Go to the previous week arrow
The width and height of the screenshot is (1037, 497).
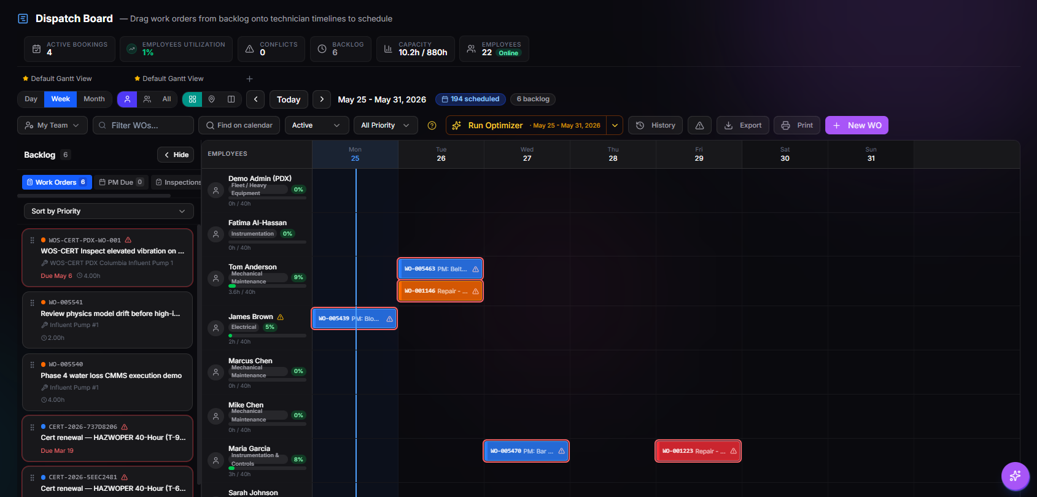pyautogui.click(x=256, y=99)
